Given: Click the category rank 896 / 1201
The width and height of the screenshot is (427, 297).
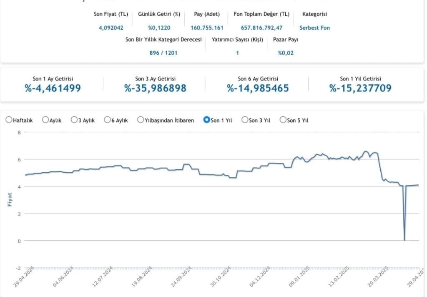Looking at the screenshot, I should pyautogui.click(x=163, y=53).
